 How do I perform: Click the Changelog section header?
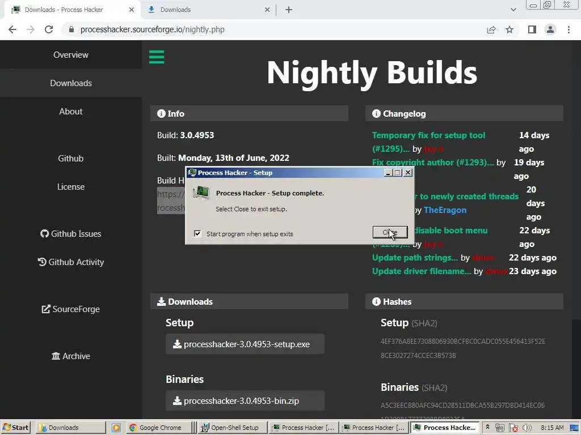point(464,113)
